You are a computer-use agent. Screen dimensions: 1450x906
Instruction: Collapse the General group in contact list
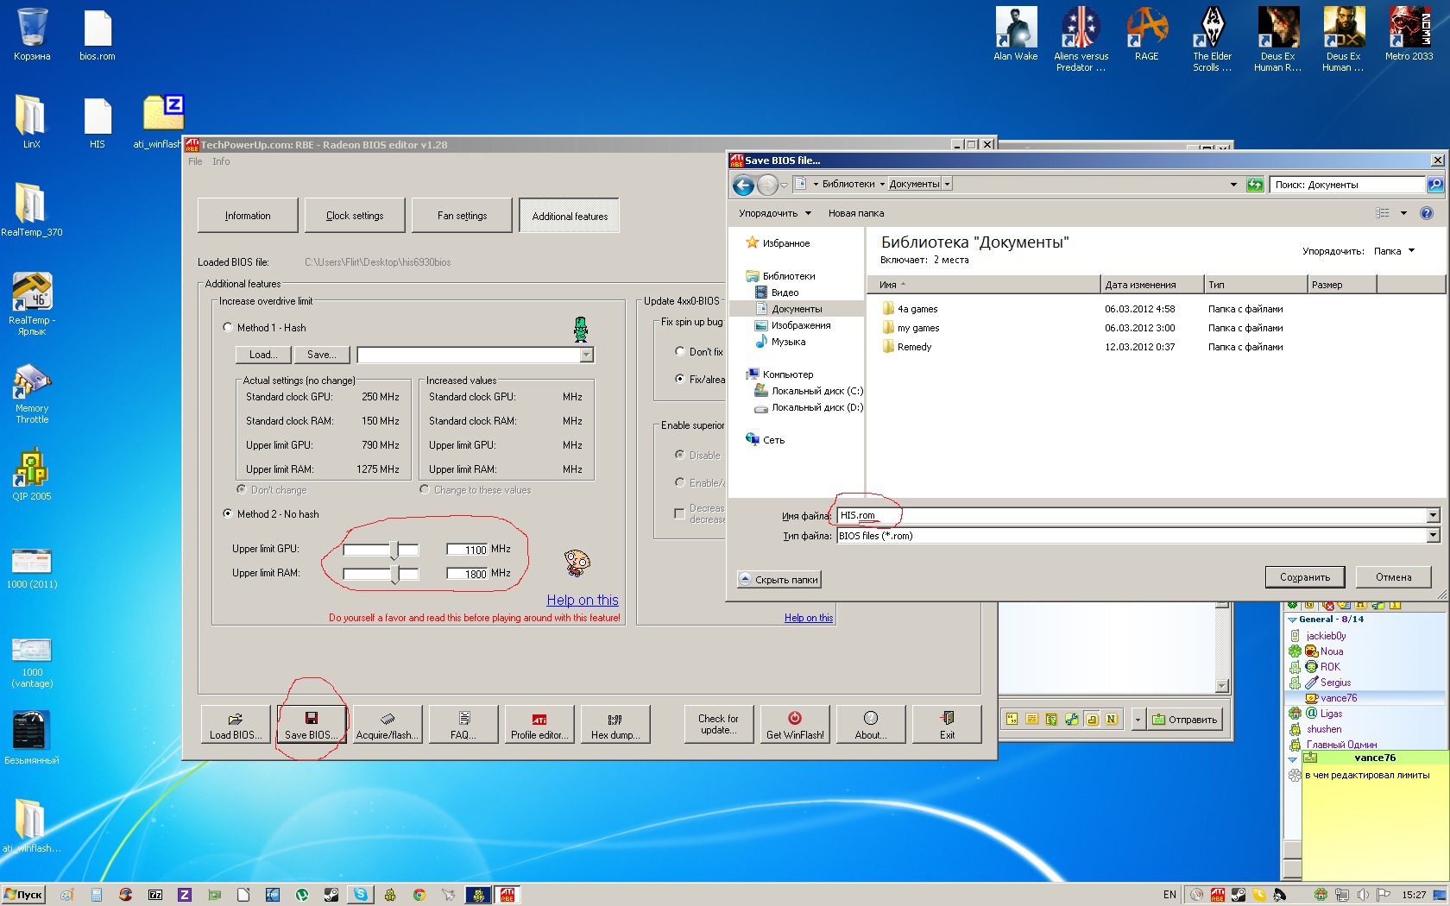(x=1292, y=620)
